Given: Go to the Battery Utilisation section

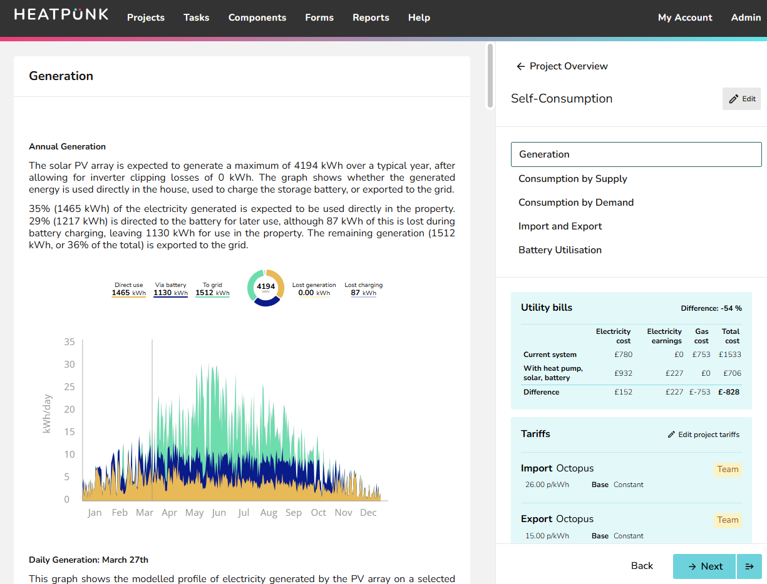Looking at the screenshot, I should click(560, 250).
